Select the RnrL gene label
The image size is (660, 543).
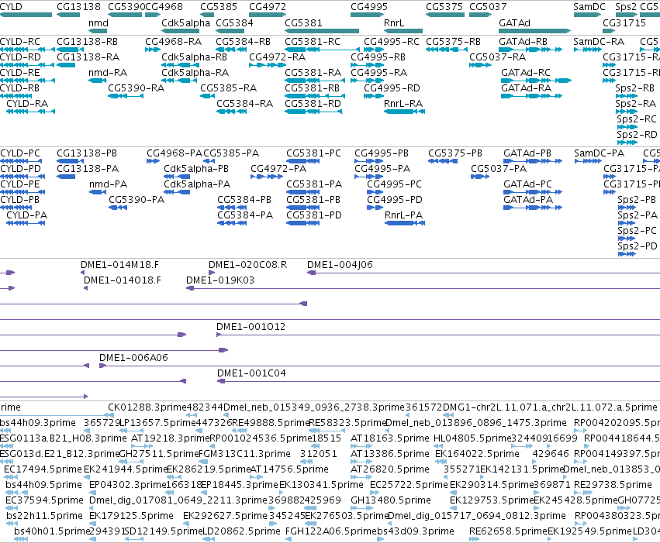394,22
